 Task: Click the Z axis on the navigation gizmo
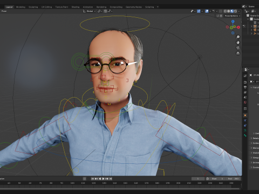233,22
